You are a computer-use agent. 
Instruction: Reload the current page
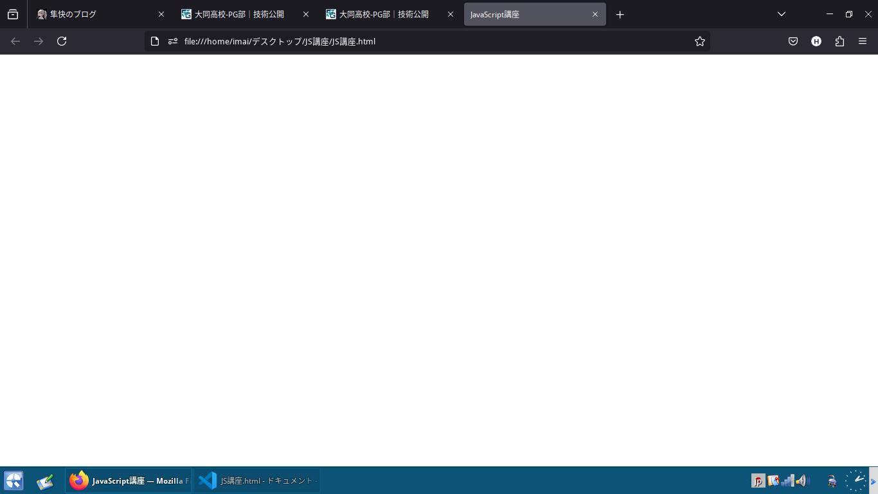tap(62, 41)
